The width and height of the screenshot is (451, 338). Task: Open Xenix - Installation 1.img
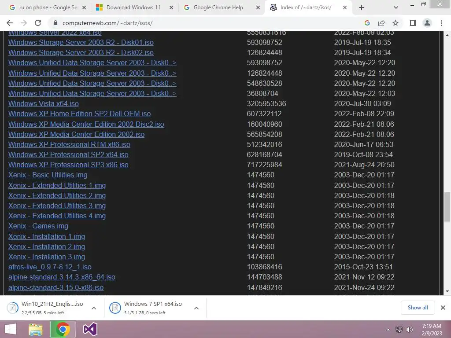(x=47, y=236)
